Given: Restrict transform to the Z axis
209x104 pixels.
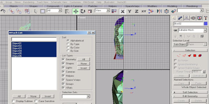Looking at the screenshot, I should (136, 11).
